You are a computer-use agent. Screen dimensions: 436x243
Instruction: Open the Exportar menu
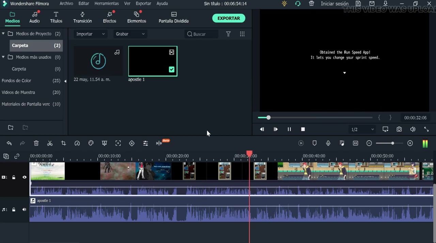(143, 3)
